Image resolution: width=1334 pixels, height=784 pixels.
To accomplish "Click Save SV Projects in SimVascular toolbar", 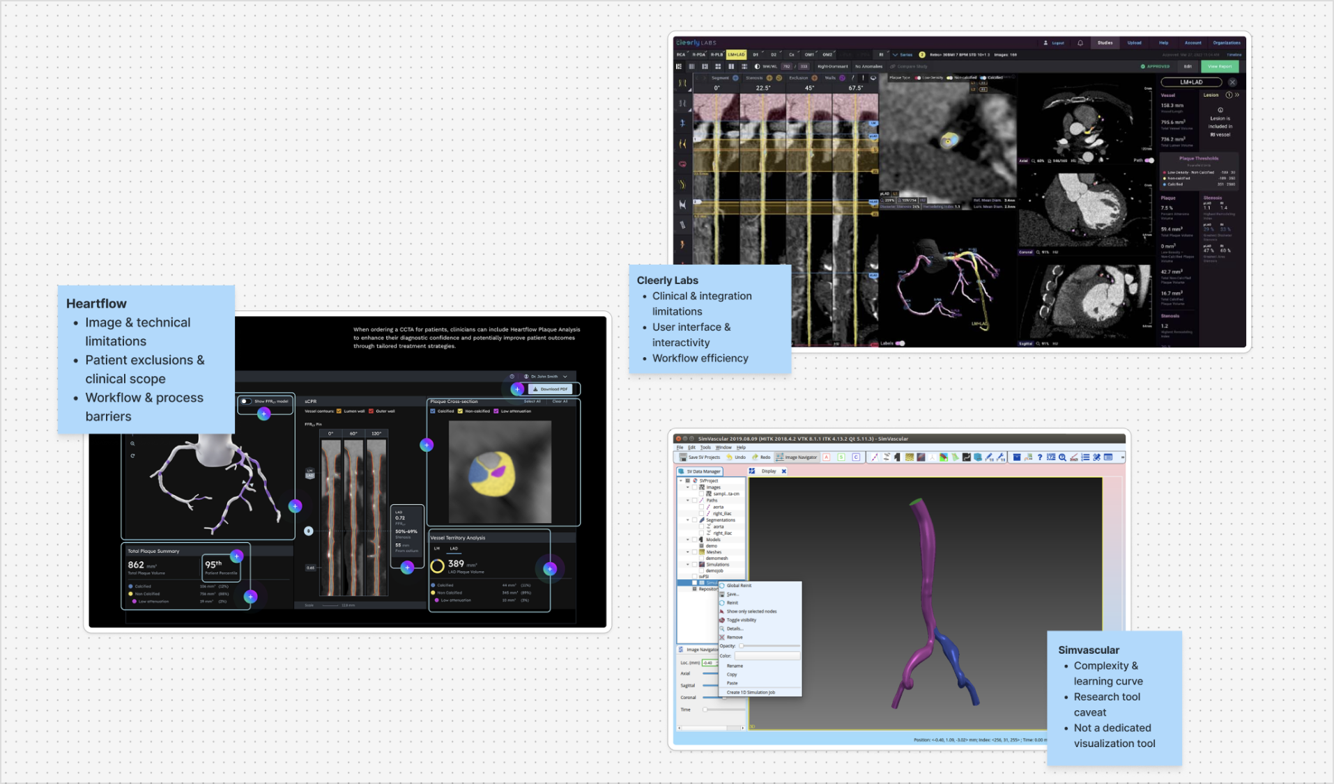I will point(700,457).
